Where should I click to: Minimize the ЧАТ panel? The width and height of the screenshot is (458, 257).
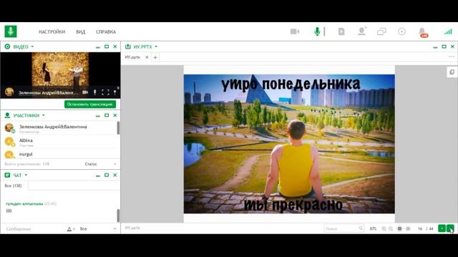coord(98,176)
